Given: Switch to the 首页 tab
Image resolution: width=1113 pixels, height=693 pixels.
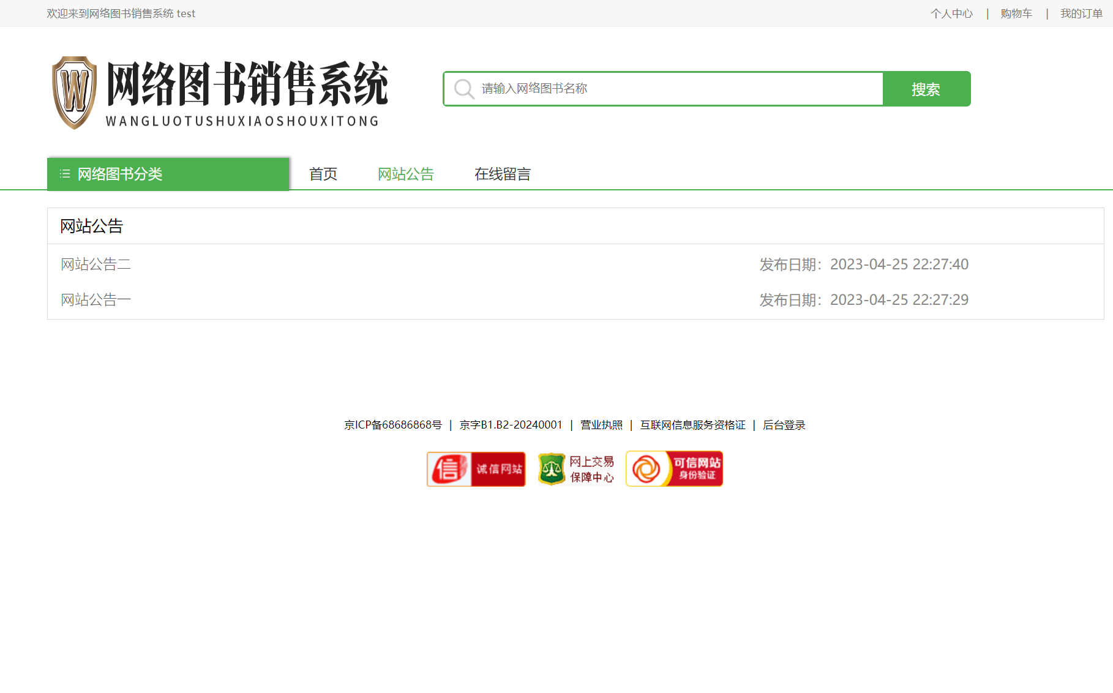Looking at the screenshot, I should click(x=323, y=174).
